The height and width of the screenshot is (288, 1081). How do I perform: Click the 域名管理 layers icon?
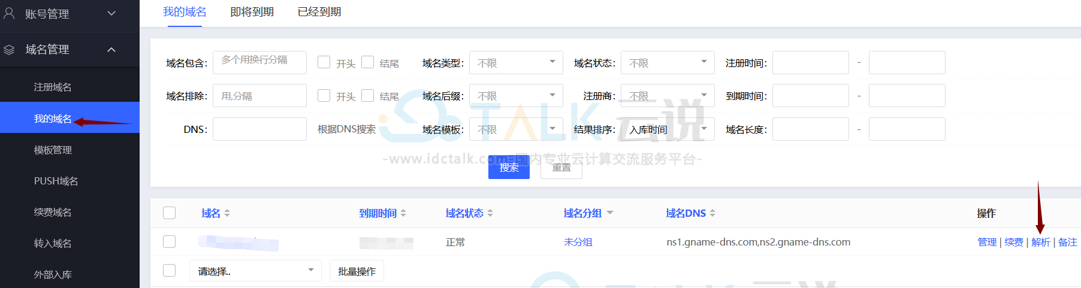point(9,50)
